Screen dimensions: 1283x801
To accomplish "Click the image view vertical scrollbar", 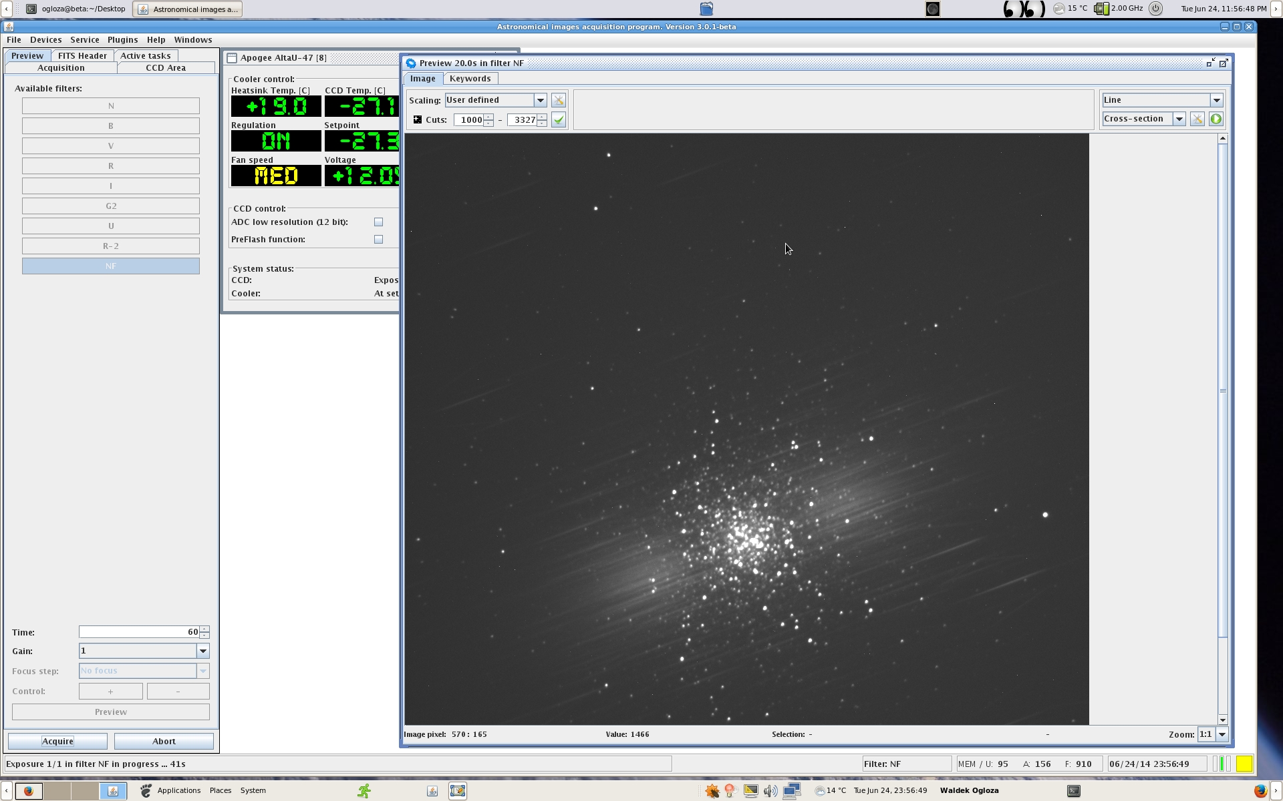I will (x=1223, y=390).
